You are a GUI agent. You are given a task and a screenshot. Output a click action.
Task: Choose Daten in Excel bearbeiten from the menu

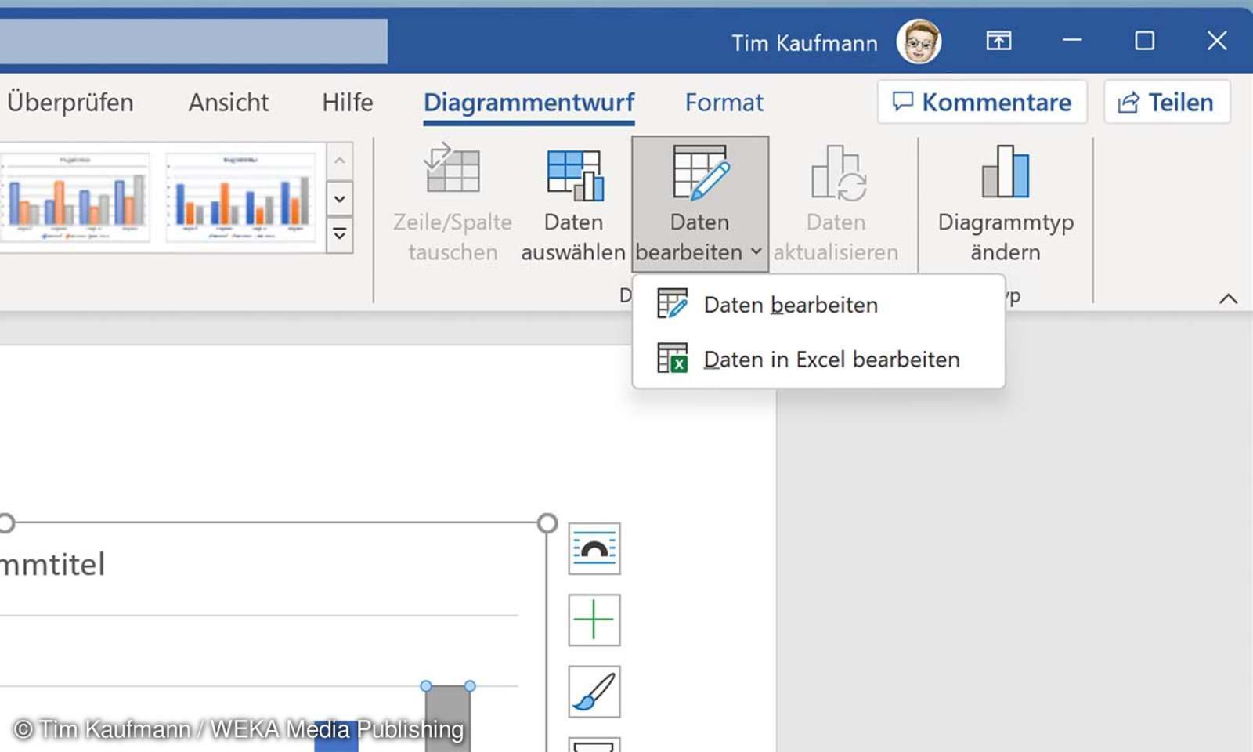832,359
